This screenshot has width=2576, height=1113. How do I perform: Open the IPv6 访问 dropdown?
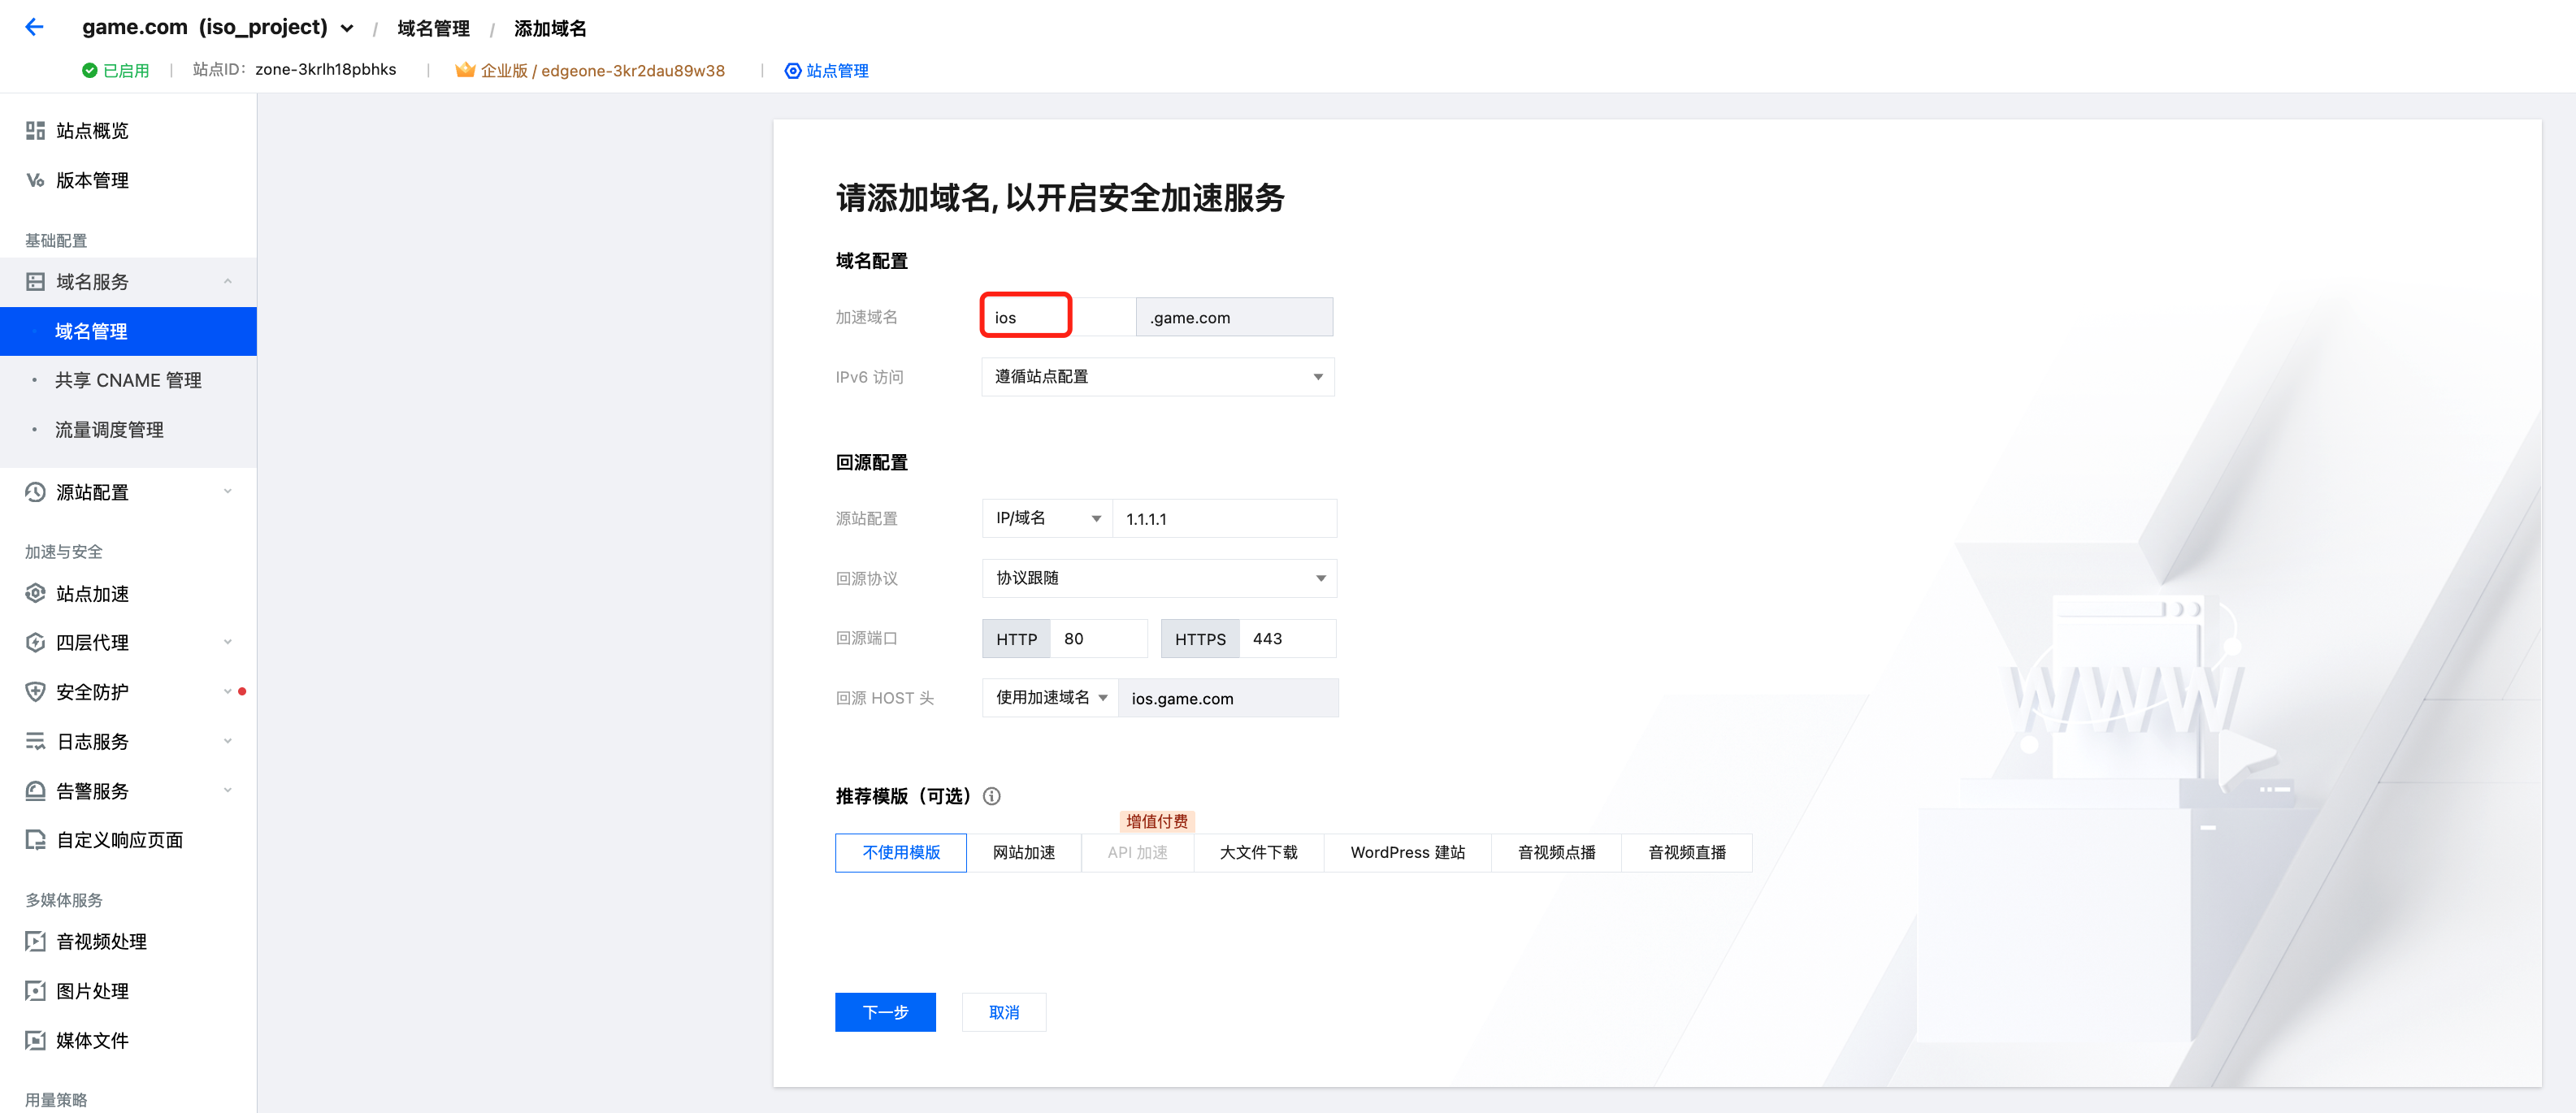1157,377
